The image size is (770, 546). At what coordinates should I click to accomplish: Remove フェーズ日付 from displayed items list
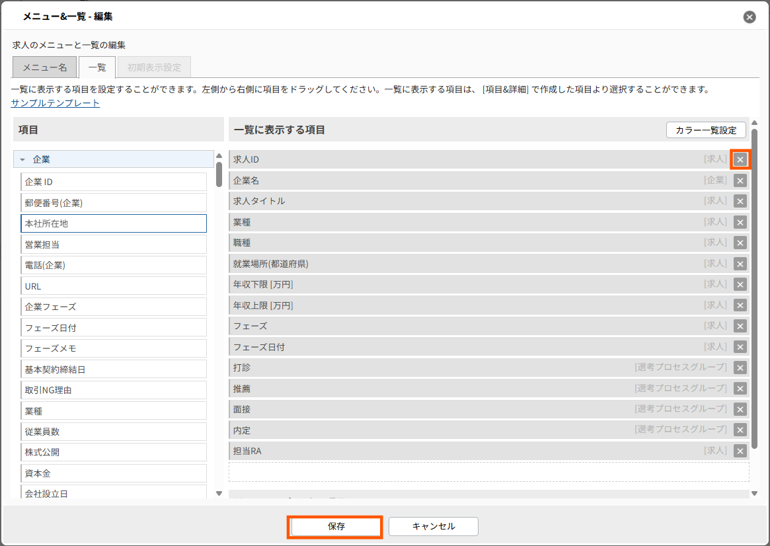coord(740,347)
